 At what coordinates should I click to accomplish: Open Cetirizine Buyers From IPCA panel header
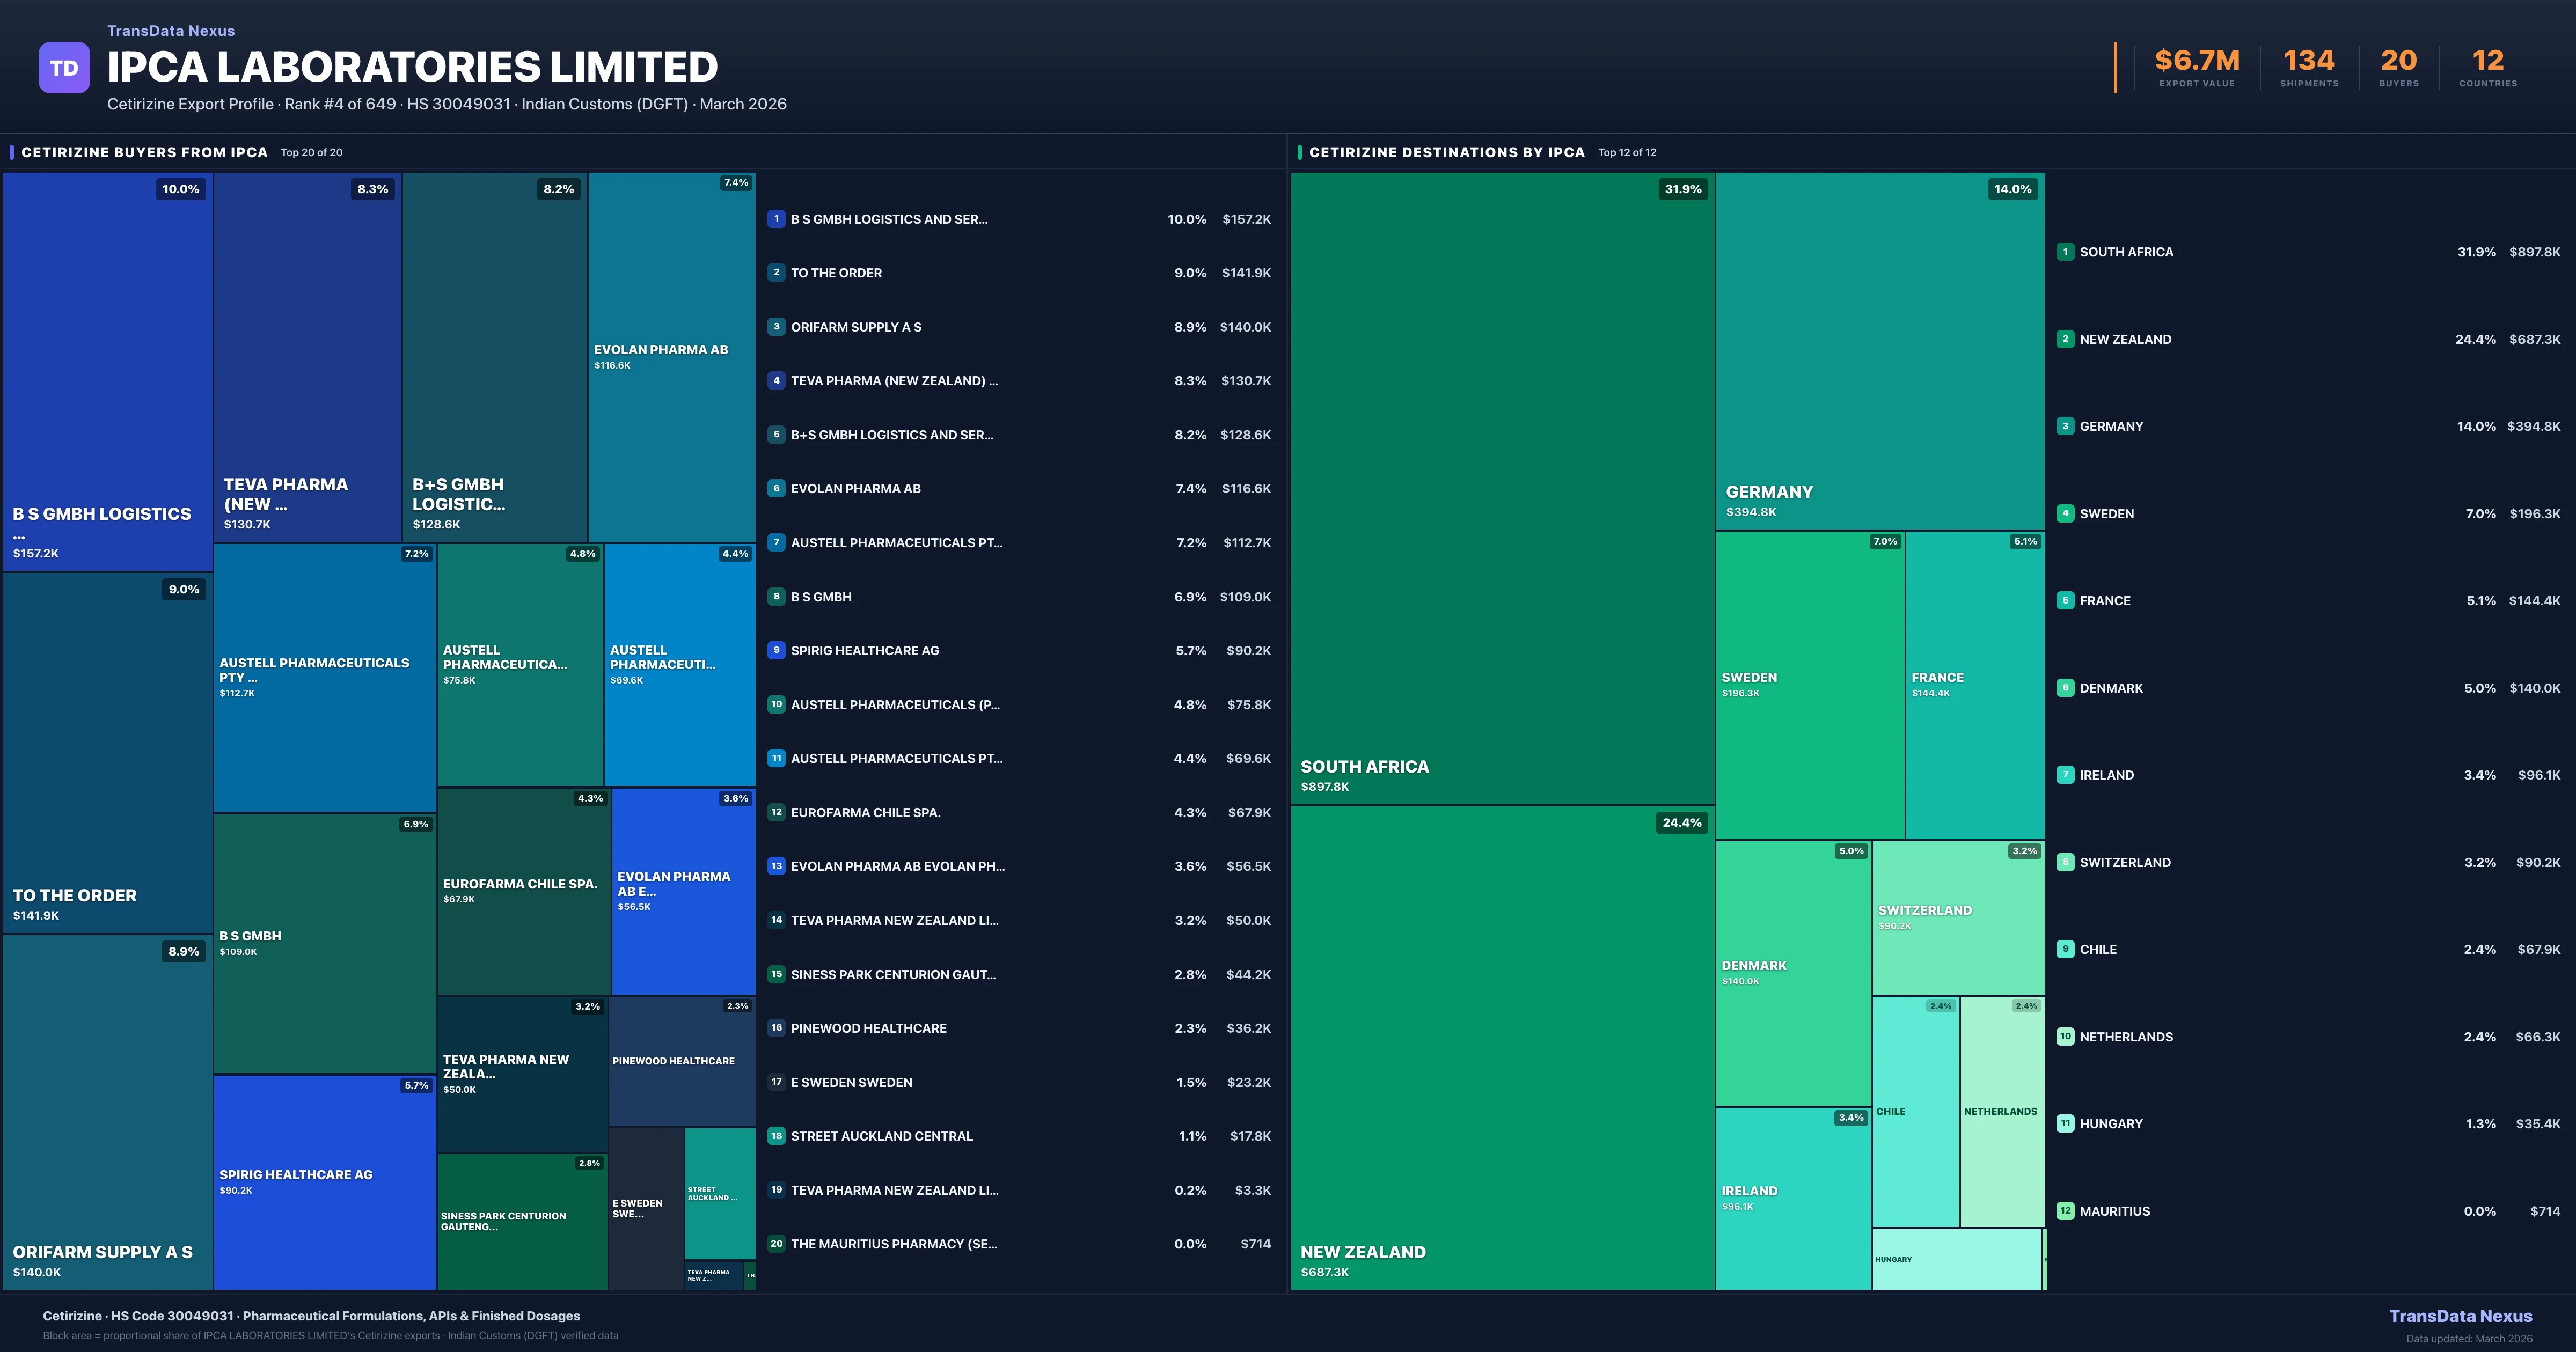point(145,153)
